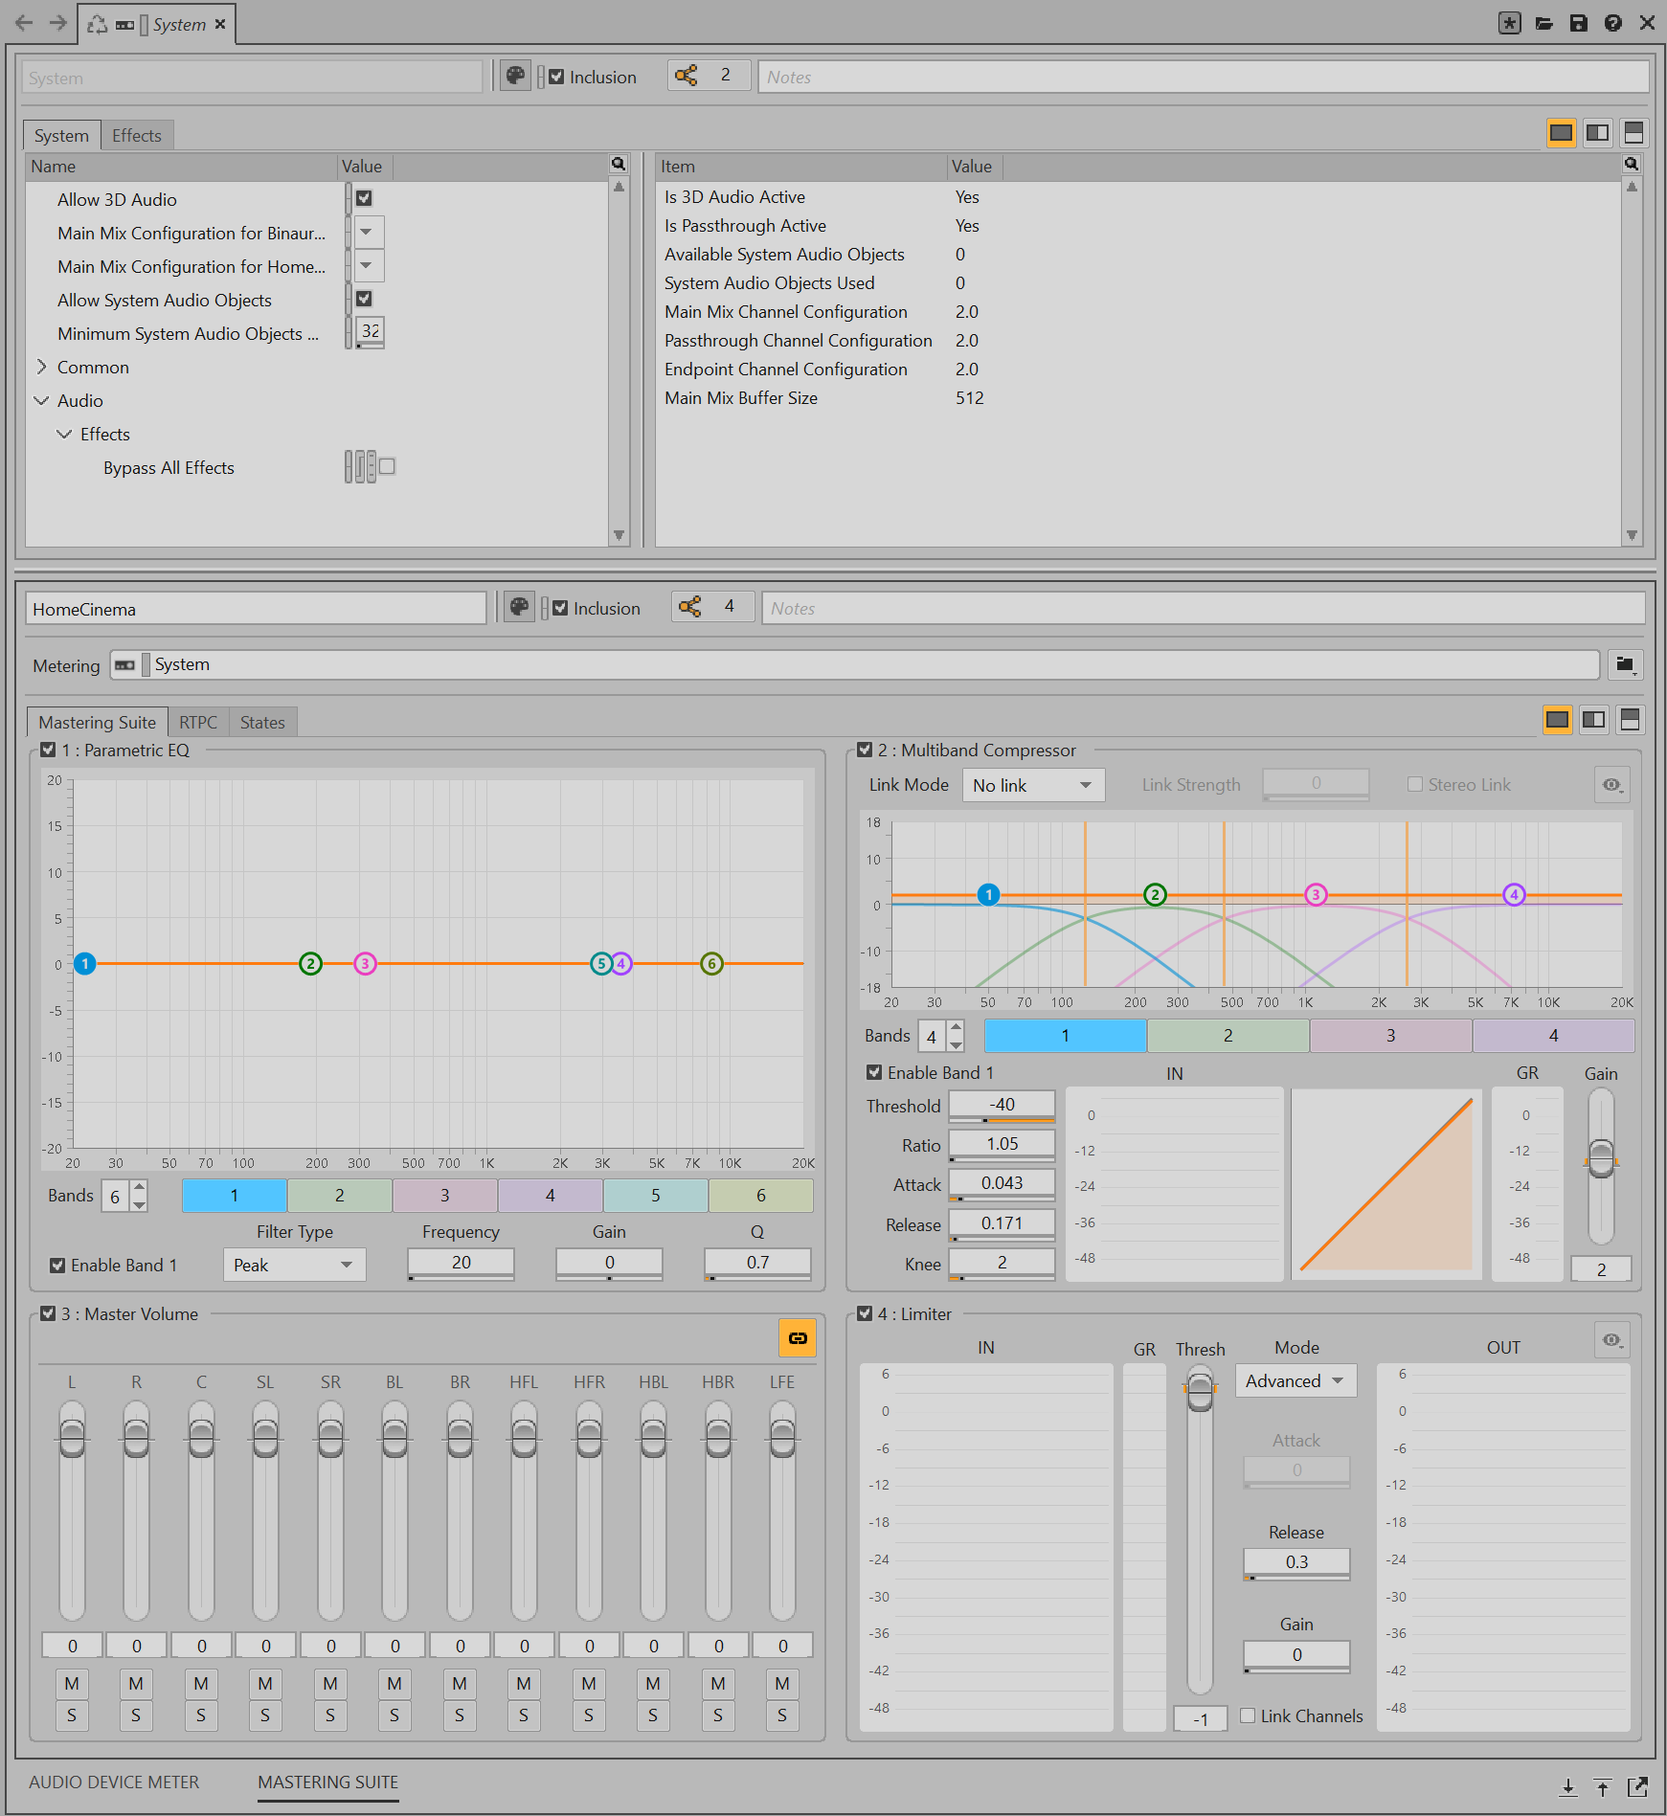Click the navigate back arrow

coord(24,23)
